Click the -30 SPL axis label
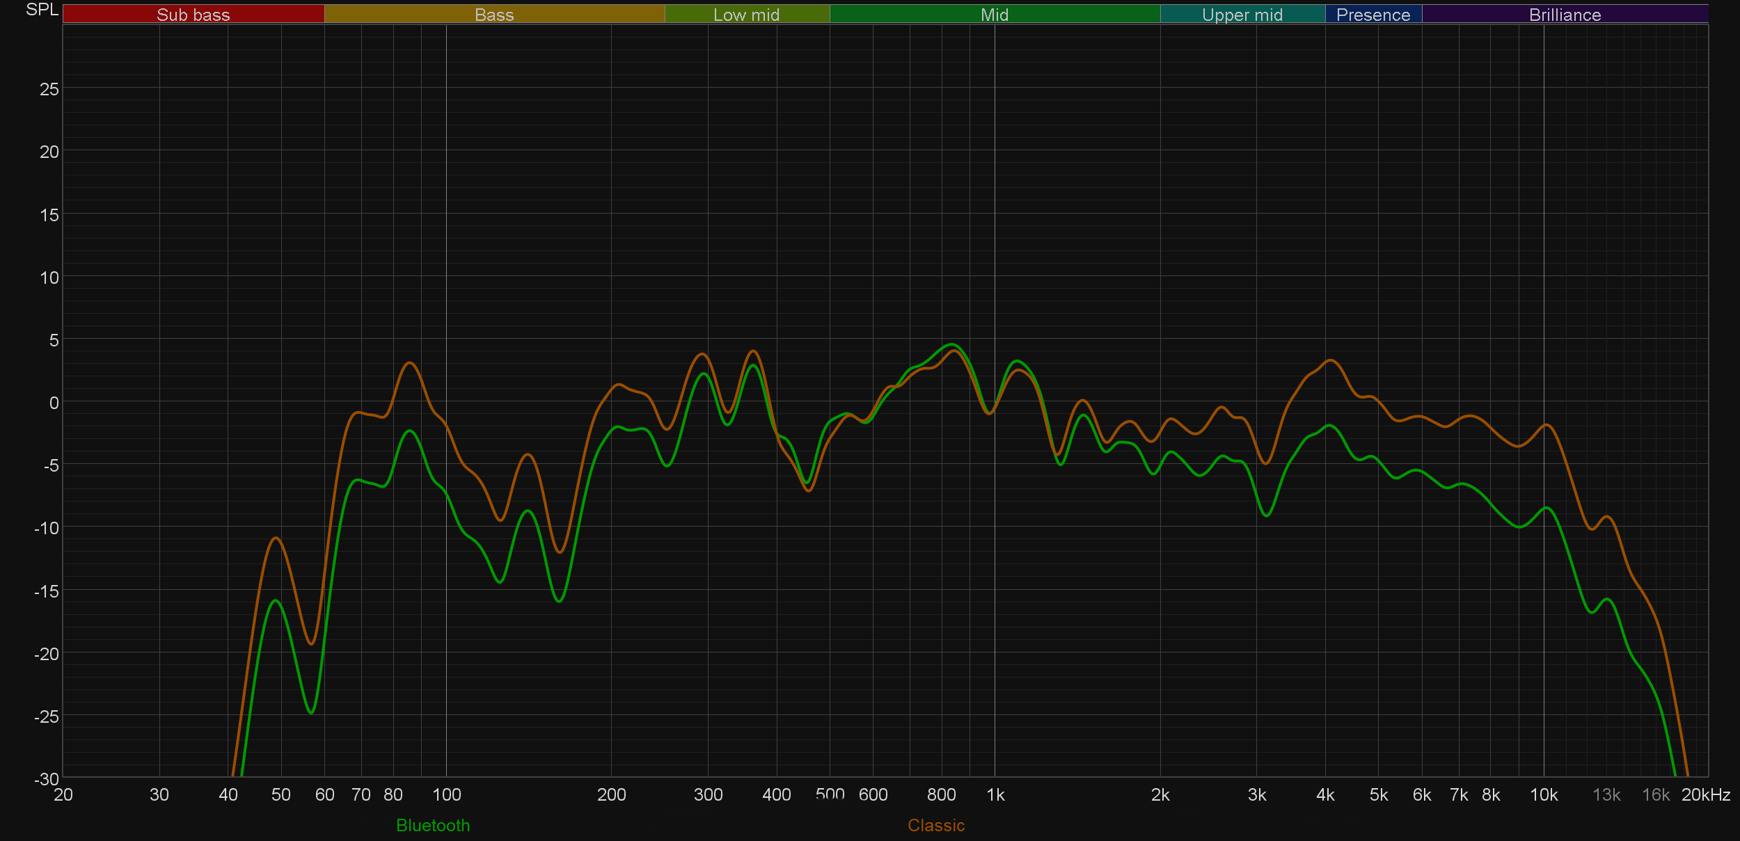 [47, 779]
